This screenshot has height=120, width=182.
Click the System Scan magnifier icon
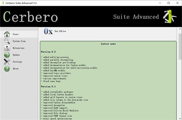coord(7,41)
